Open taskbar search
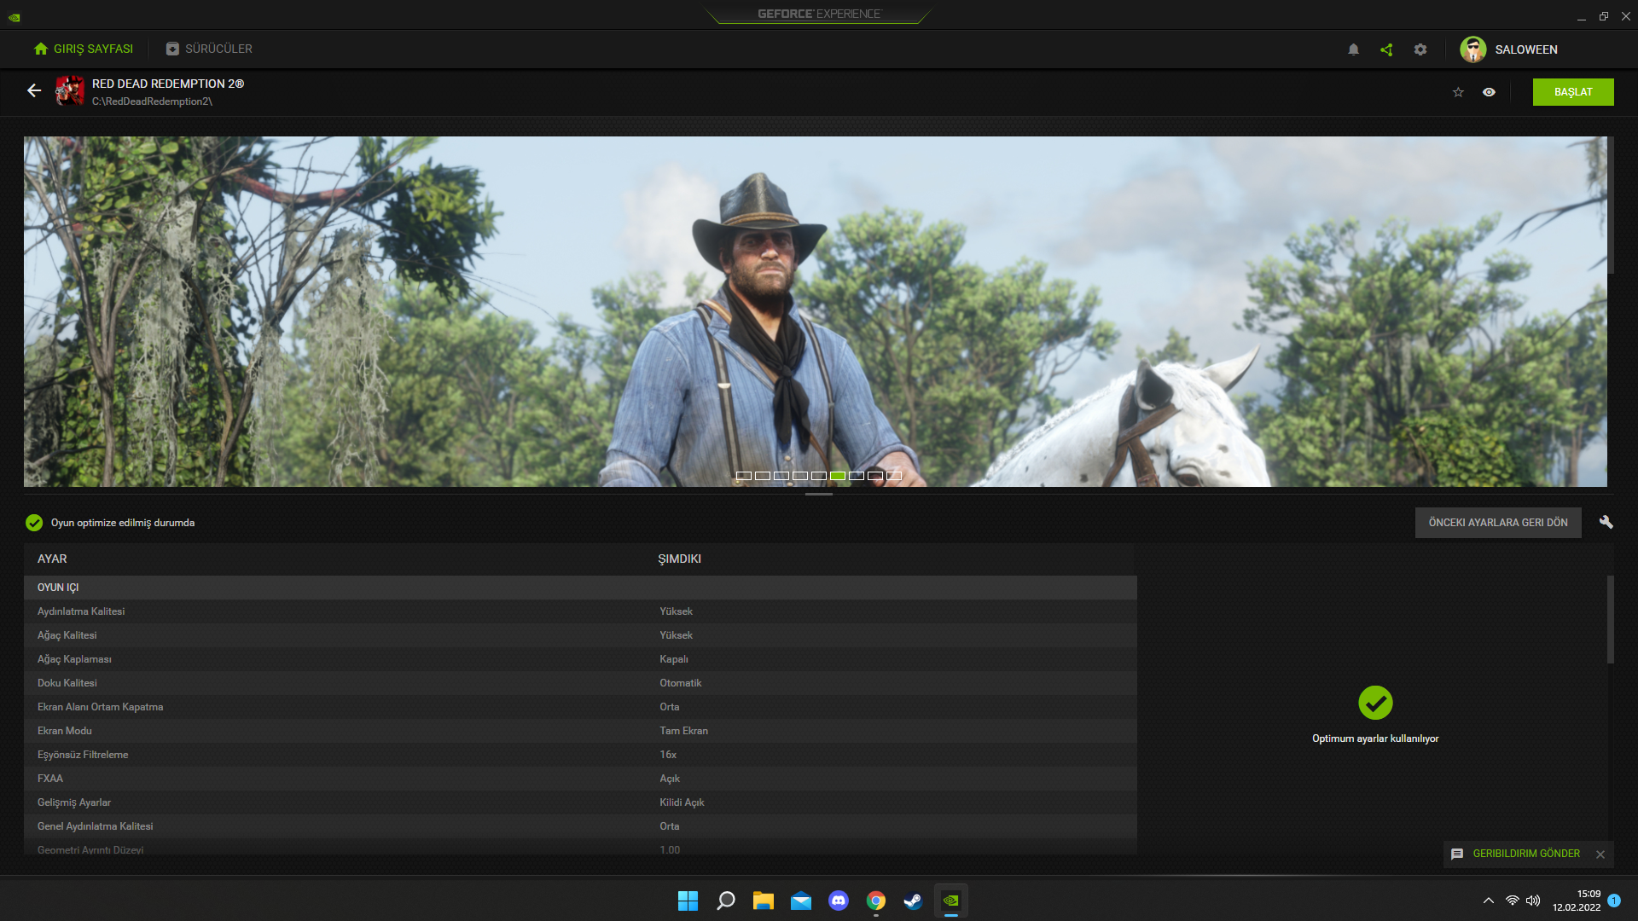This screenshot has height=921, width=1638. click(x=725, y=901)
